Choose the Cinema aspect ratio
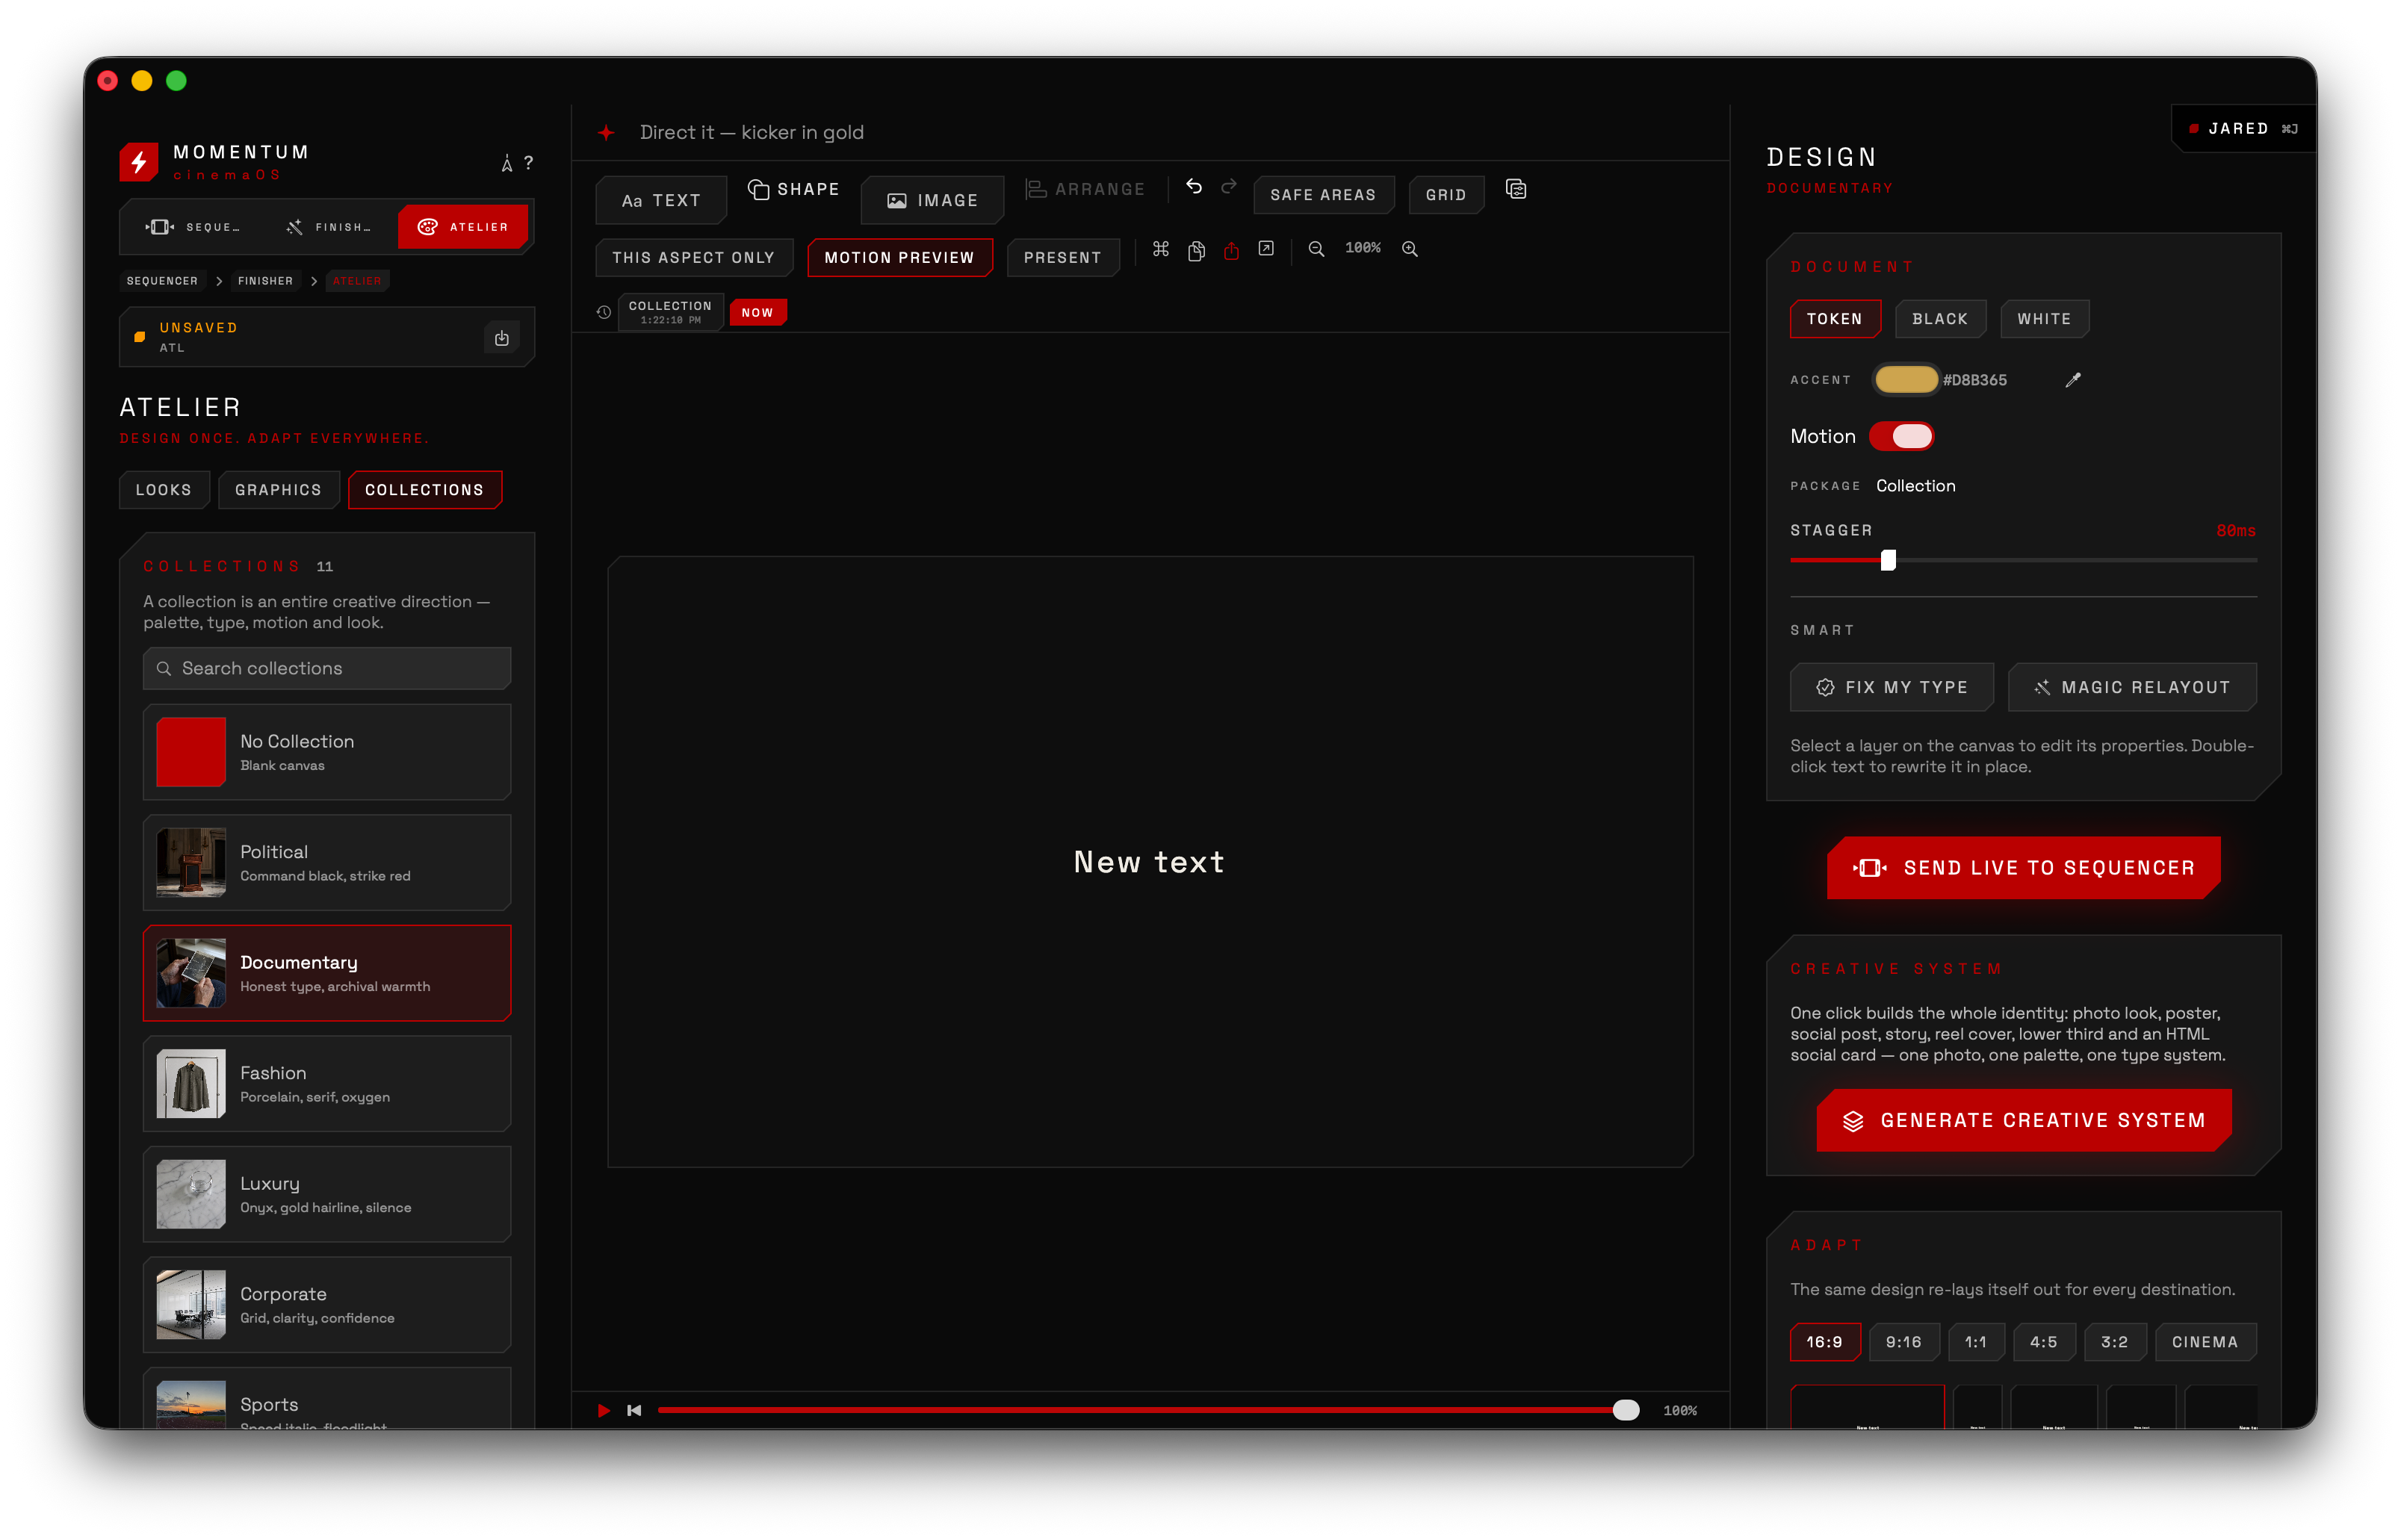This screenshot has width=2401, height=1540. pyautogui.click(x=2205, y=1342)
